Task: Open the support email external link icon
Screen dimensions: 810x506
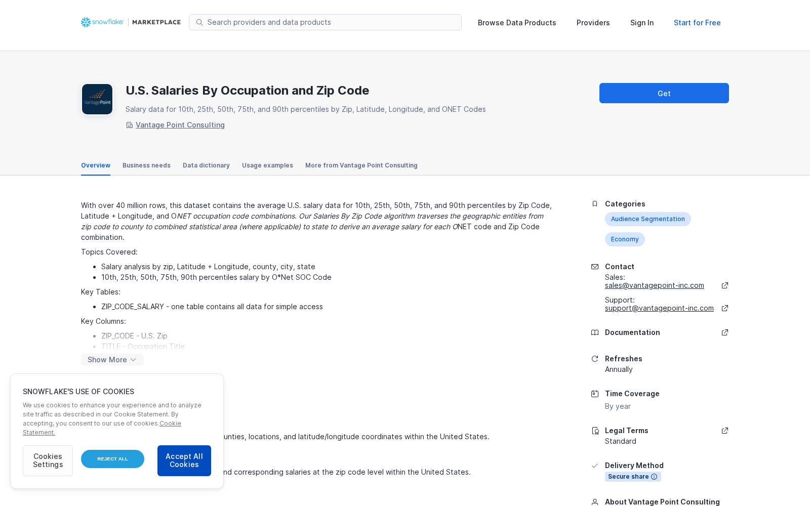Action: click(725, 308)
